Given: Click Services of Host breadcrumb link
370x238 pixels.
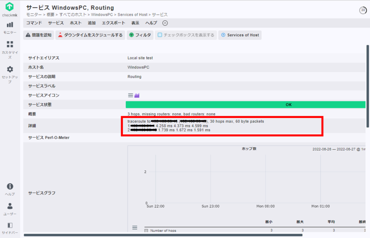Looking at the screenshot, I should (132, 14).
